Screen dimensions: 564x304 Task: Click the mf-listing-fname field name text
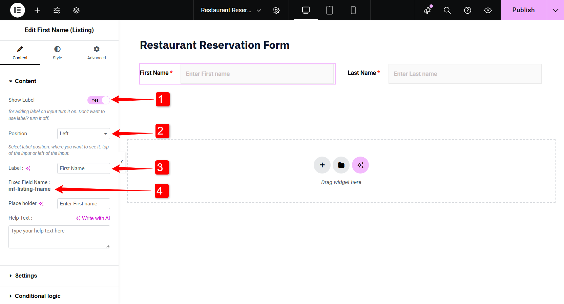click(x=29, y=189)
